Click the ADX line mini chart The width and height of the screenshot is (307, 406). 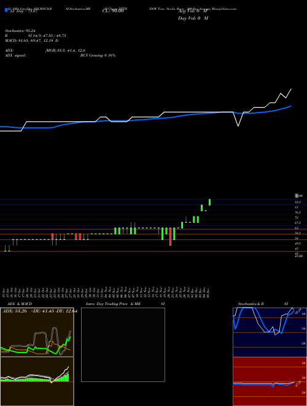click(37, 332)
